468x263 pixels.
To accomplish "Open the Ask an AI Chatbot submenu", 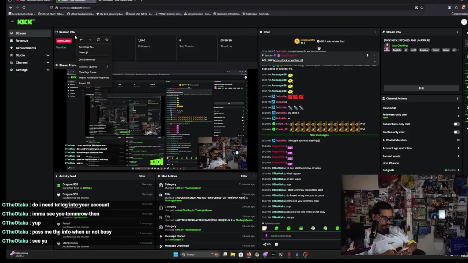I will point(94,66).
